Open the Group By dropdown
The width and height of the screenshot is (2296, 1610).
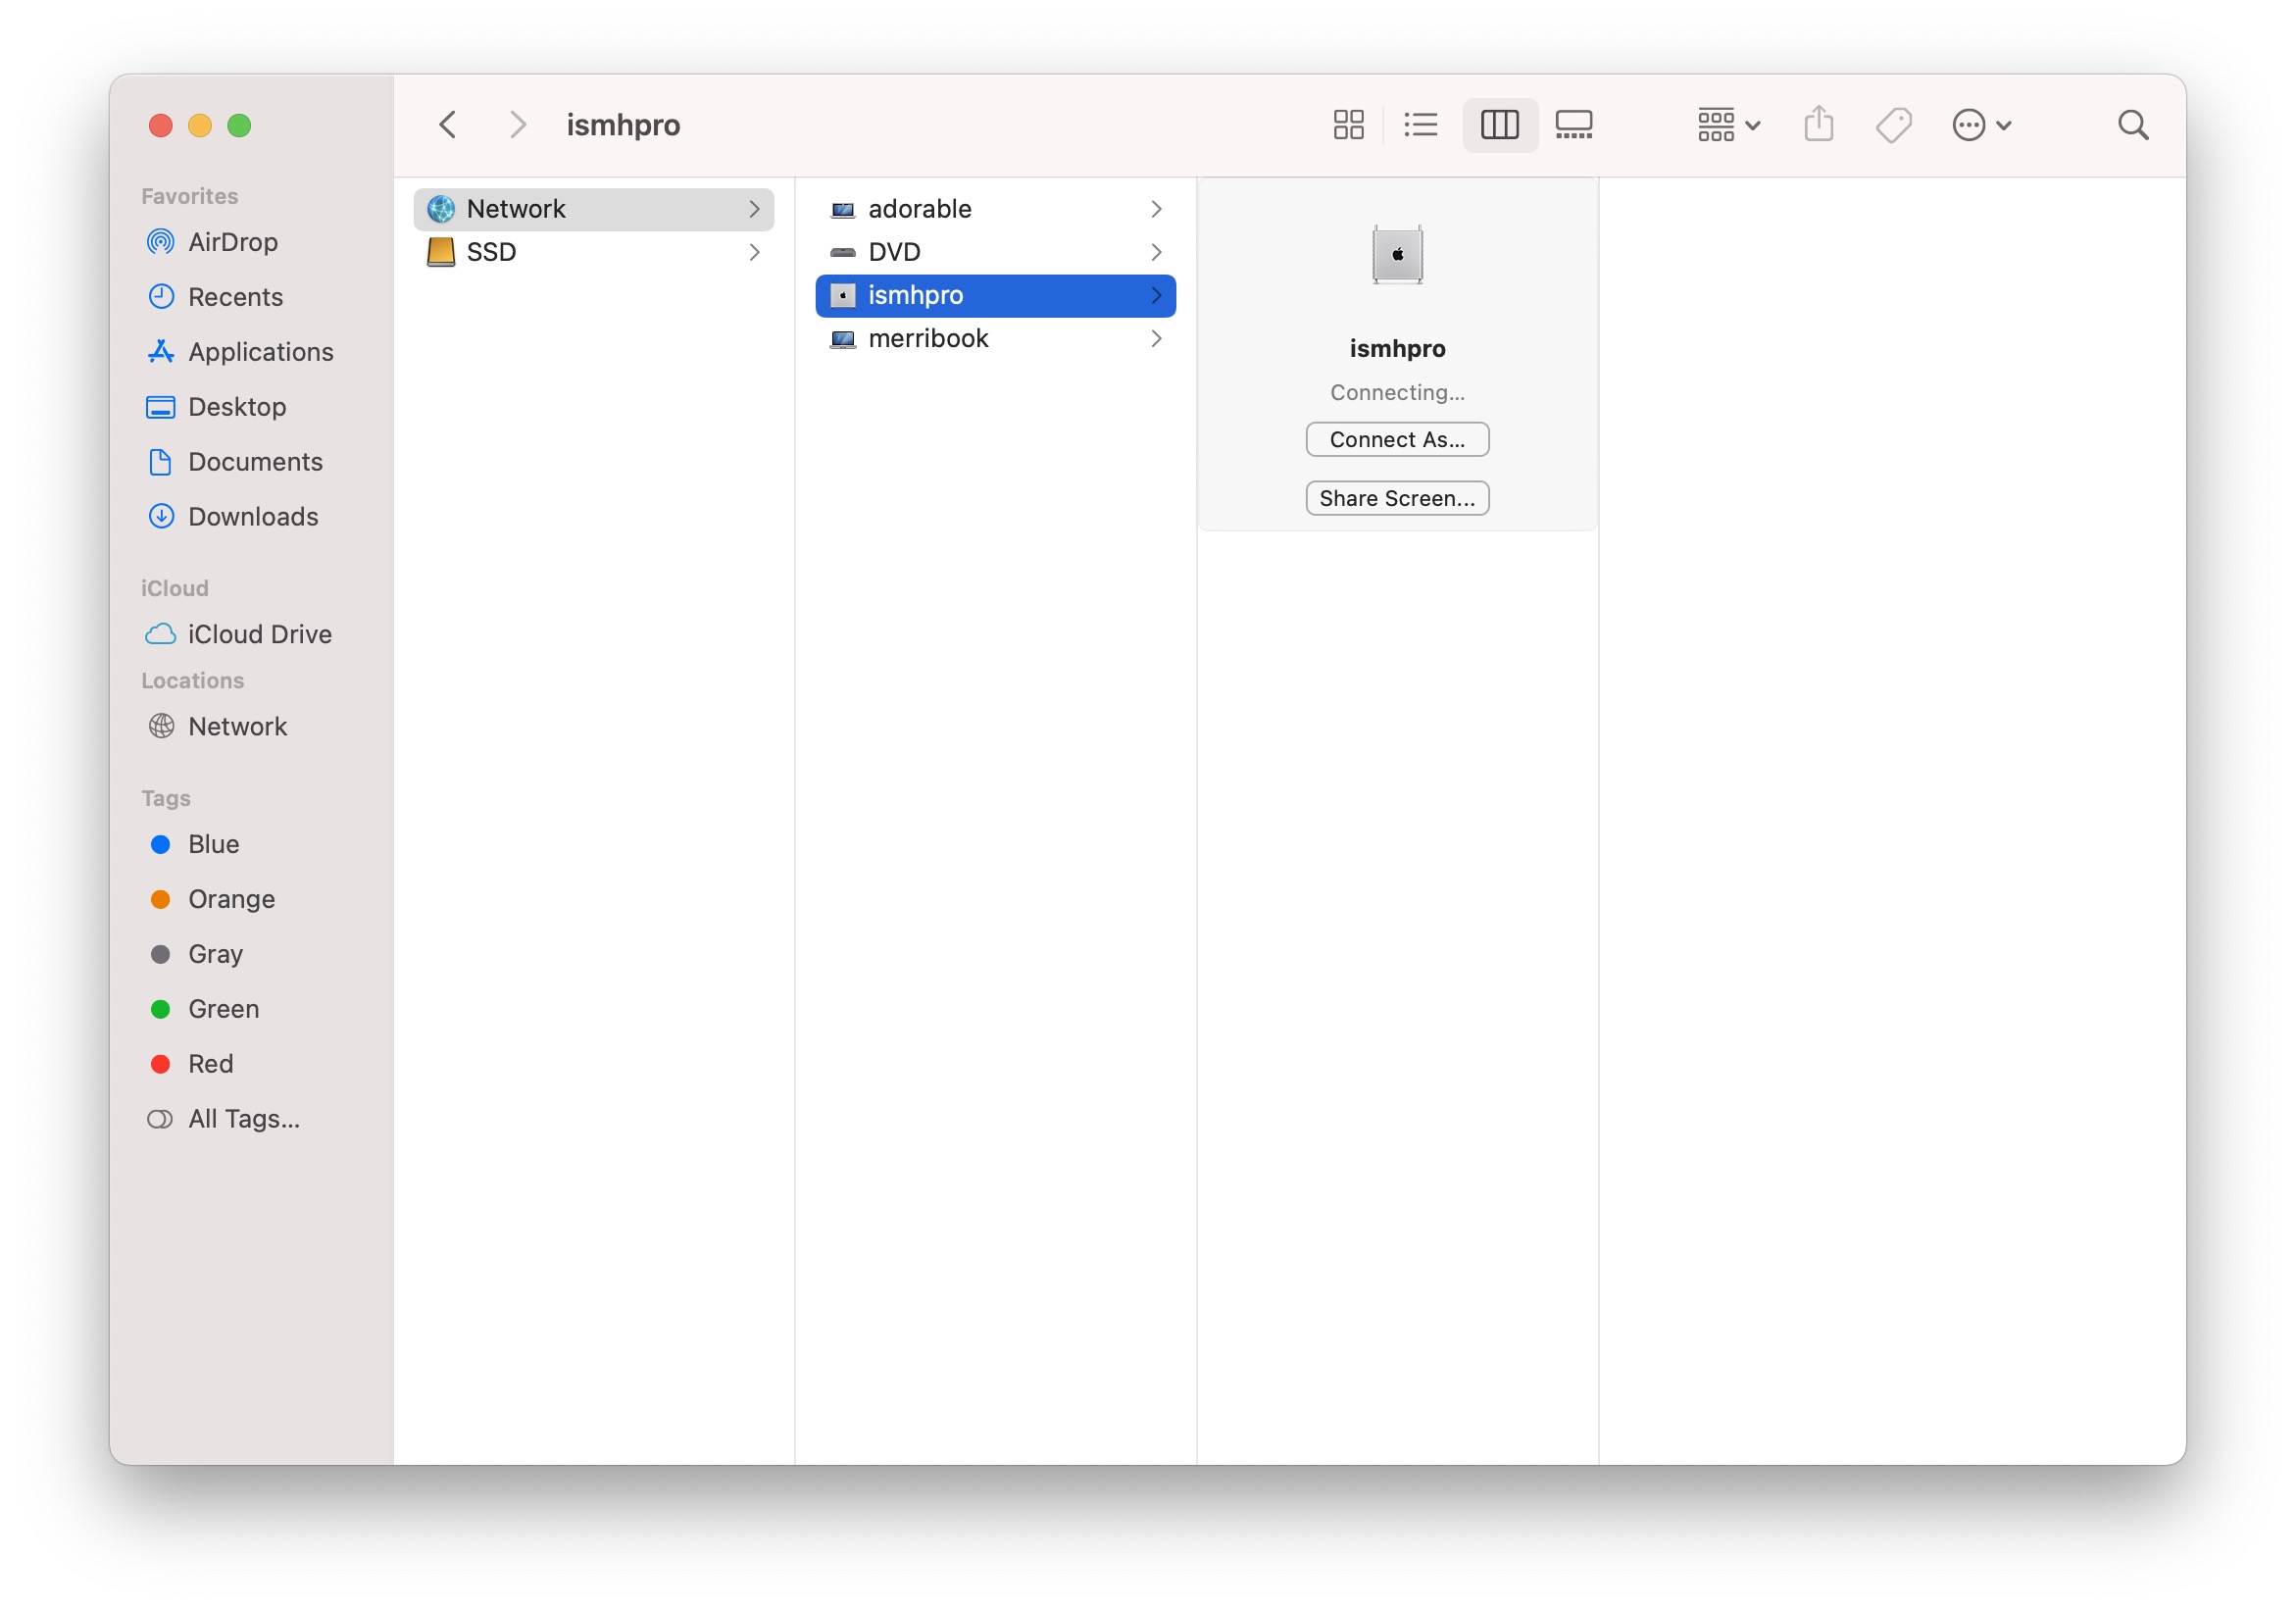1727,125
